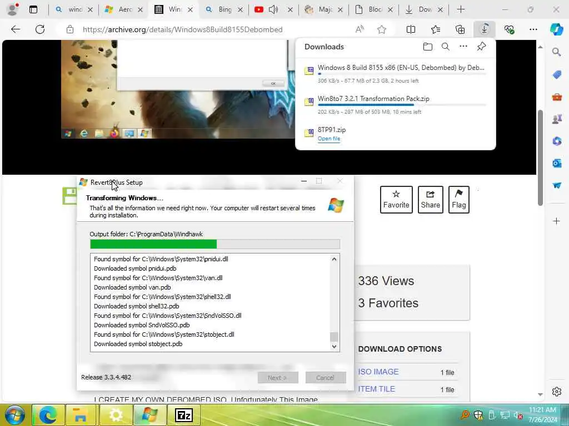Open the tab actions menu icon
The height and width of the screenshot is (426, 569).
[x=33, y=10]
